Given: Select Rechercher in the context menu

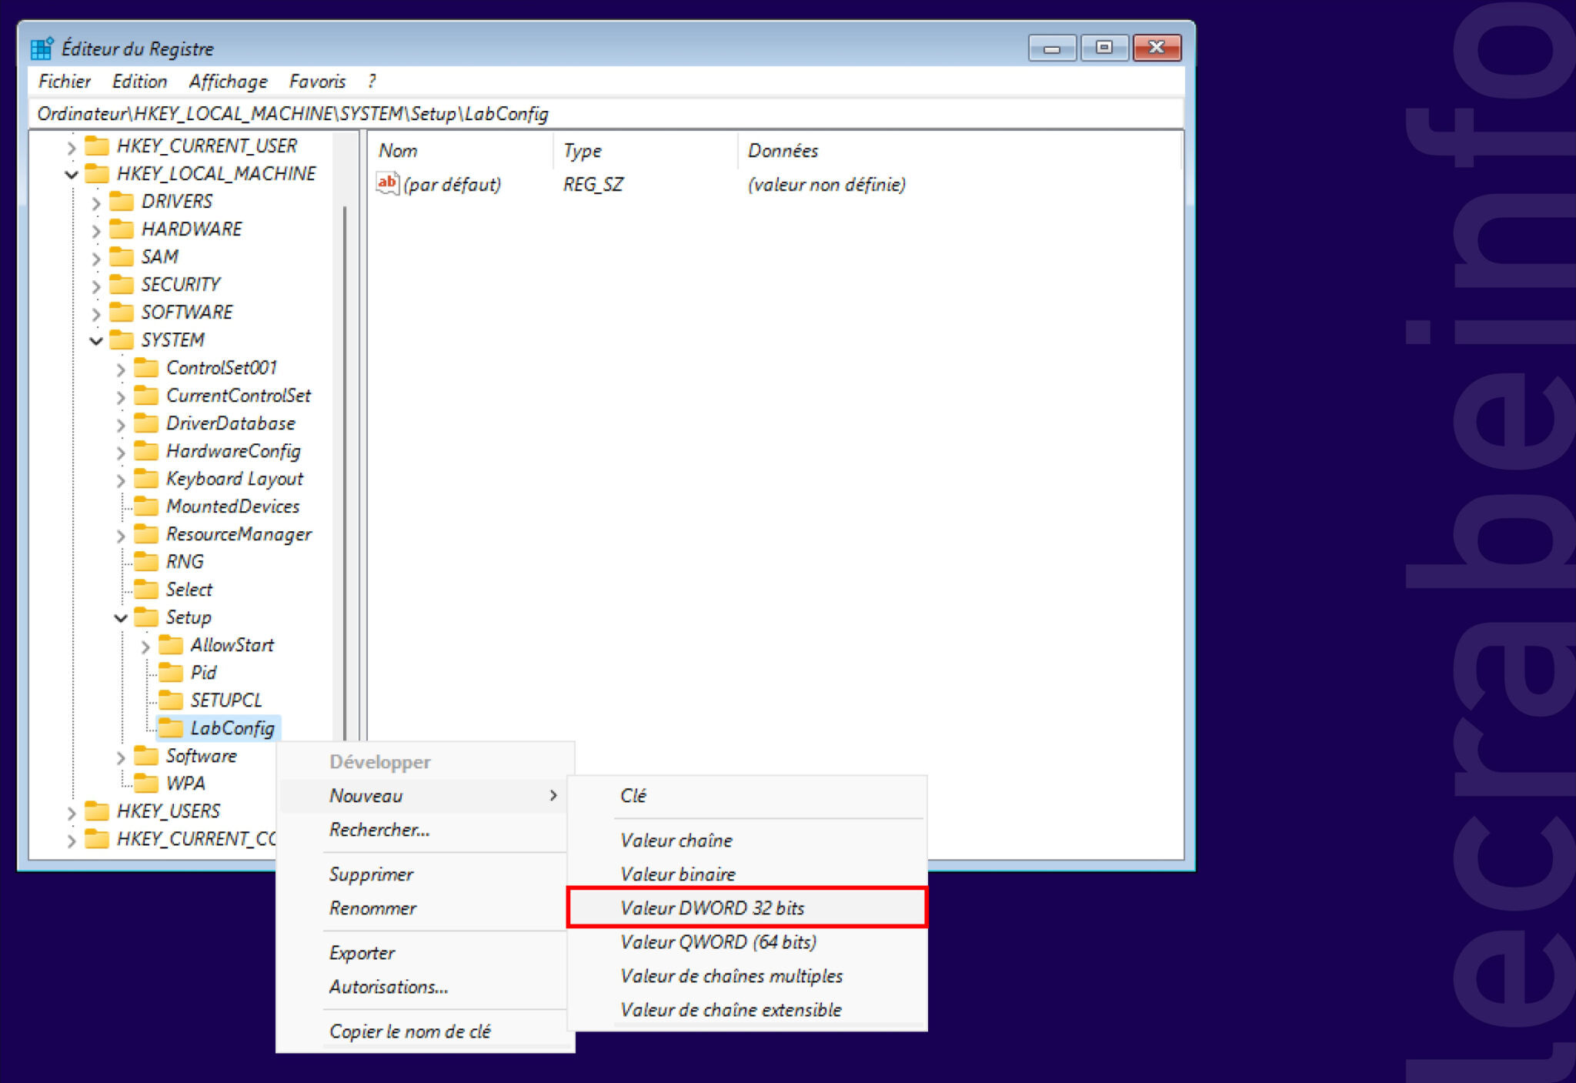Looking at the screenshot, I should 379,830.
